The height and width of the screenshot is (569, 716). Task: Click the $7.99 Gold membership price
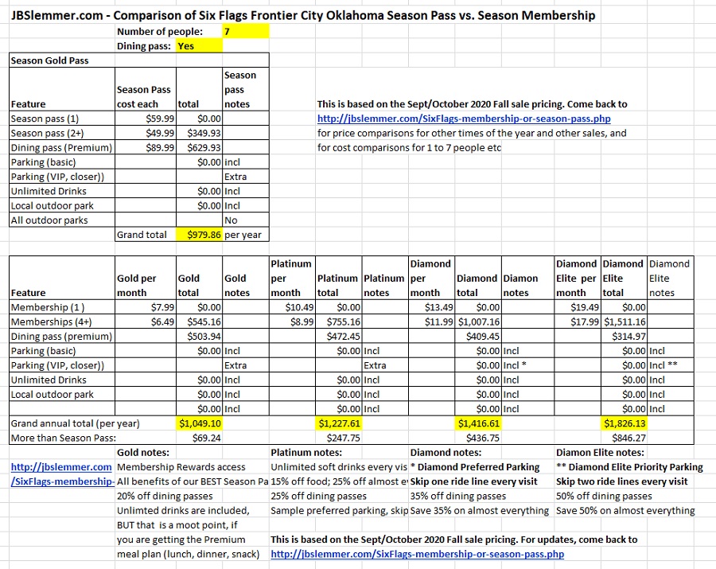[x=146, y=307]
